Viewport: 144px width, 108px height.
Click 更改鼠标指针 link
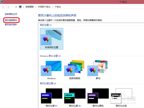[x=11, y=25]
